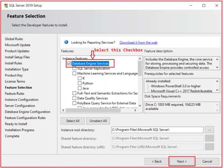Click the Shared feature directory field
Image resolution: width=223 pixels, height=168 pixels.
(157, 138)
